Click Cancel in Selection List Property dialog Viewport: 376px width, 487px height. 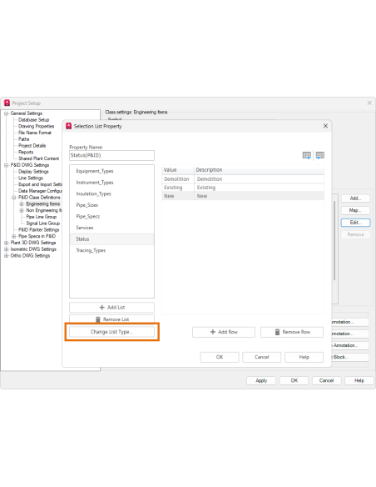(262, 357)
